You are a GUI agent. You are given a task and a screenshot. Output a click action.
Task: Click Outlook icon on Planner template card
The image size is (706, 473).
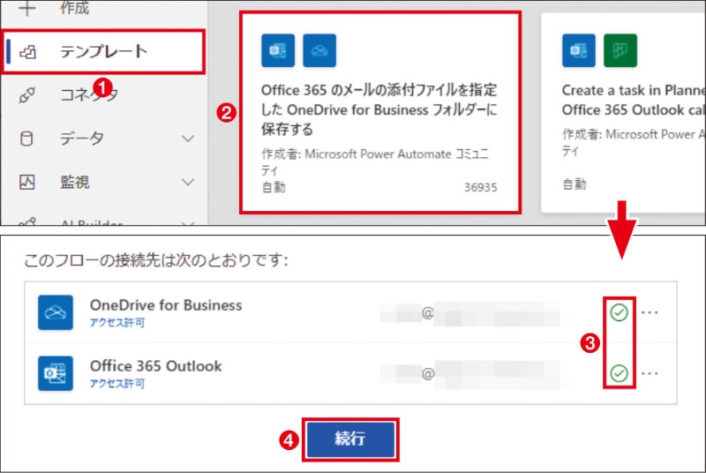[x=579, y=50]
